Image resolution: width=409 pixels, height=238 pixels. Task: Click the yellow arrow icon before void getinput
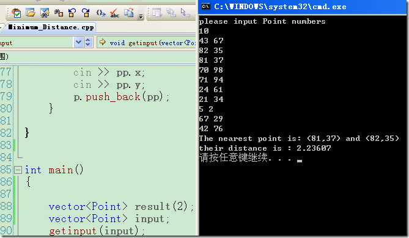103,42
